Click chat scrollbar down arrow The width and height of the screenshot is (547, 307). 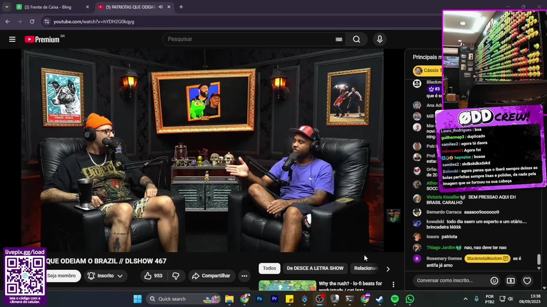click(539, 268)
